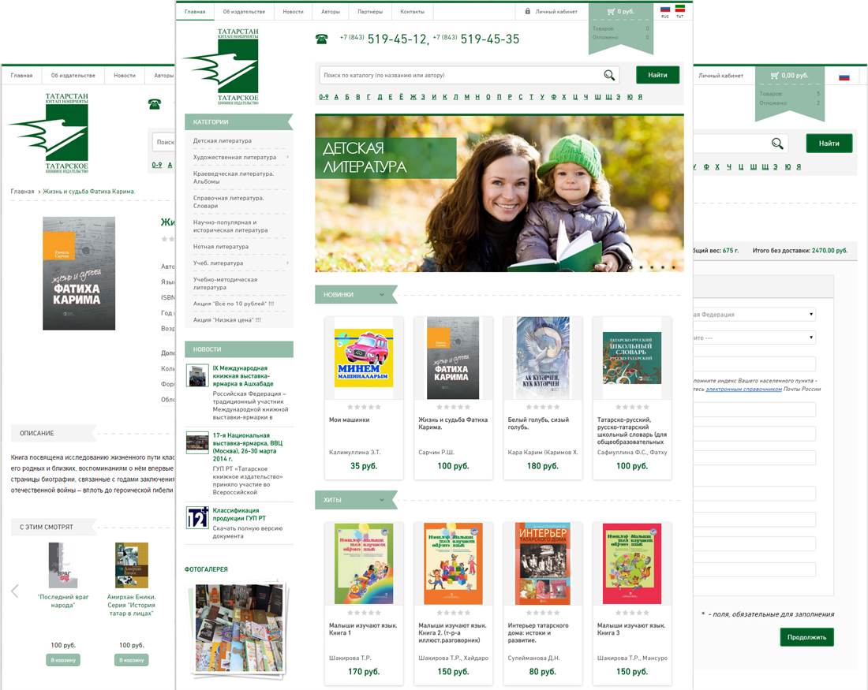Screen dimensions: 868x690
Task: Open the Партнёры menu item
Action: point(370,12)
